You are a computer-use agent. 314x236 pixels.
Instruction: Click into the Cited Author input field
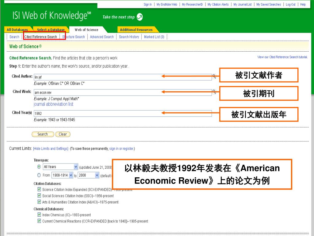point(123,77)
